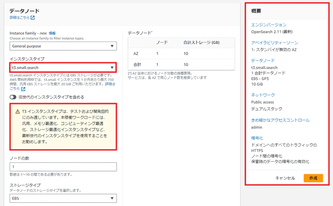Click the admin text in summary
The image size is (333, 206).
pyautogui.click(x=256, y=127)
